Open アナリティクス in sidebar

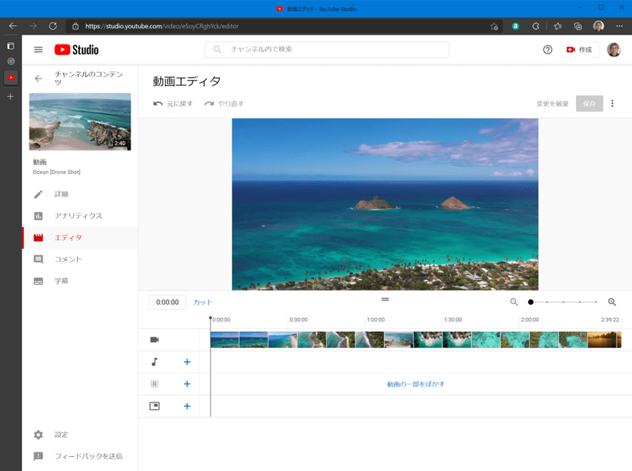point(78,215)
